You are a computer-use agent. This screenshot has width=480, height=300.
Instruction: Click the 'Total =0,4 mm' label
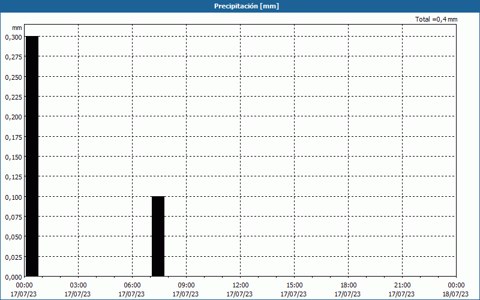click(436, 19)
